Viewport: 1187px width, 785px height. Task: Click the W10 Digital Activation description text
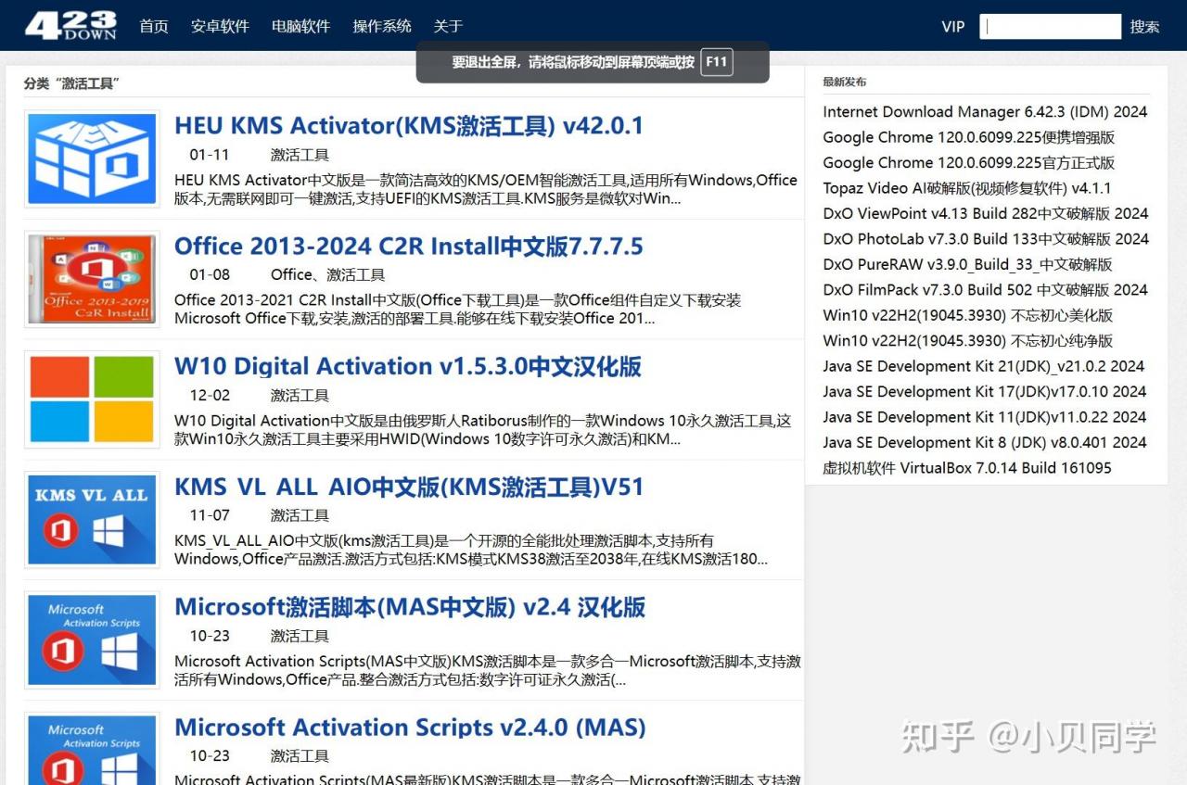(483, 430)
